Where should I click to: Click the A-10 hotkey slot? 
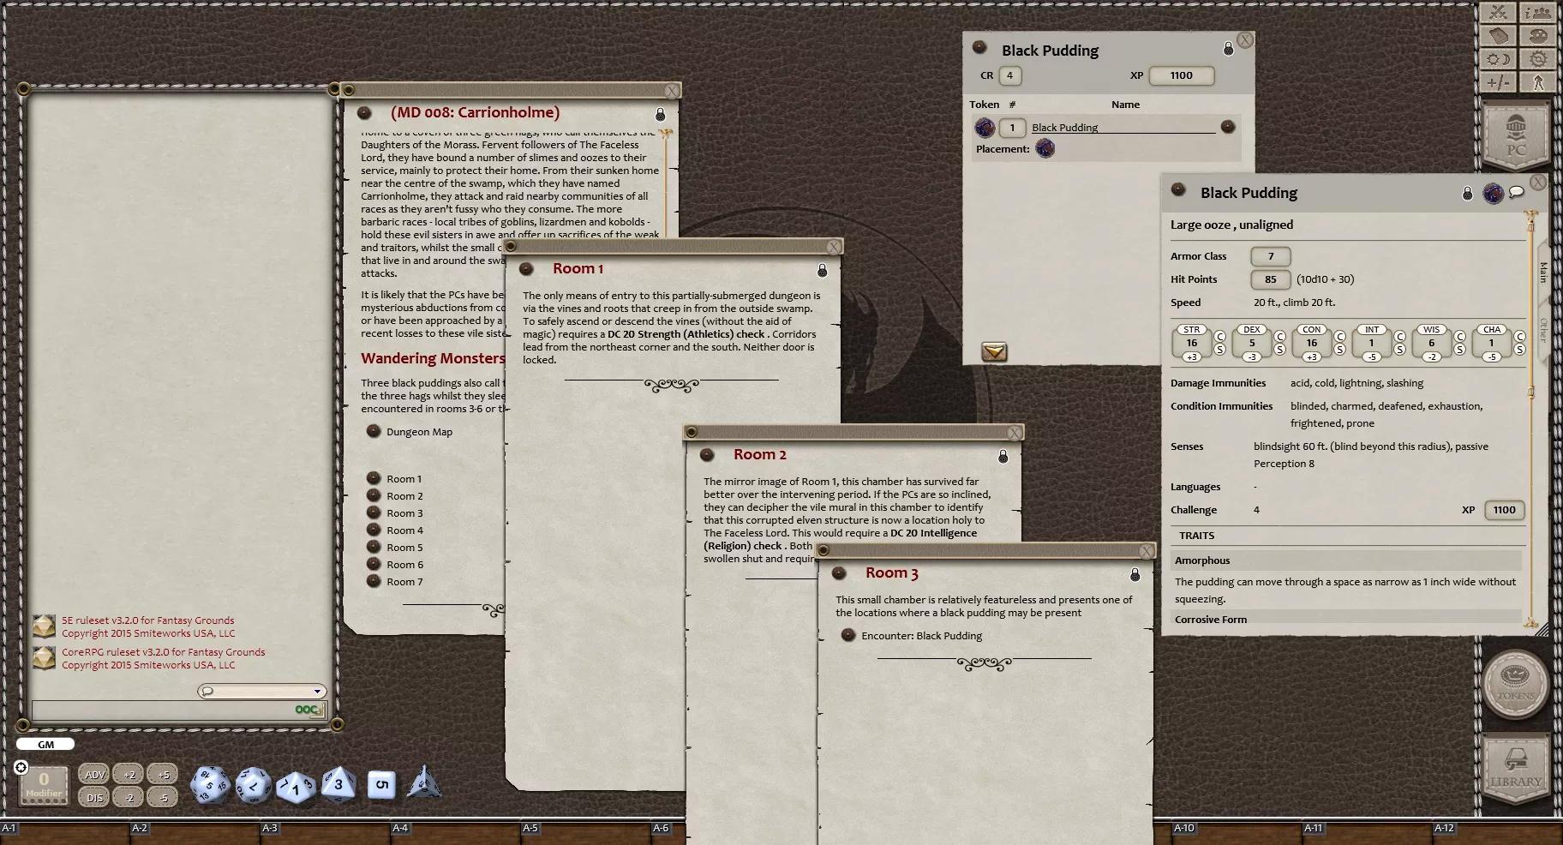(1236, 830)
